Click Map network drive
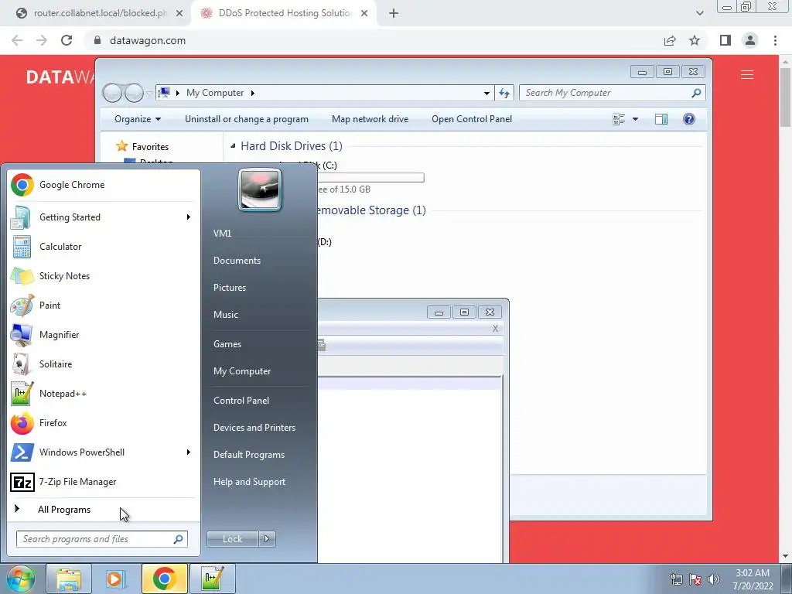This screenshot has width=792, height=594. (x=370, y=119)
